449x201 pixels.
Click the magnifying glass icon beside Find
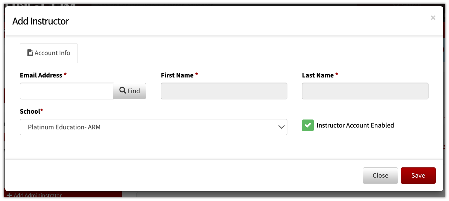[x=123, y=91]
